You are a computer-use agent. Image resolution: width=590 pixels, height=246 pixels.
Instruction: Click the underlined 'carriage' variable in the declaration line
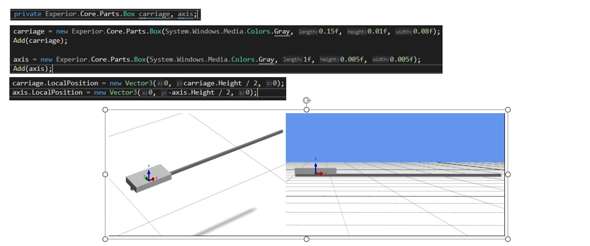[x=154, y=14]
